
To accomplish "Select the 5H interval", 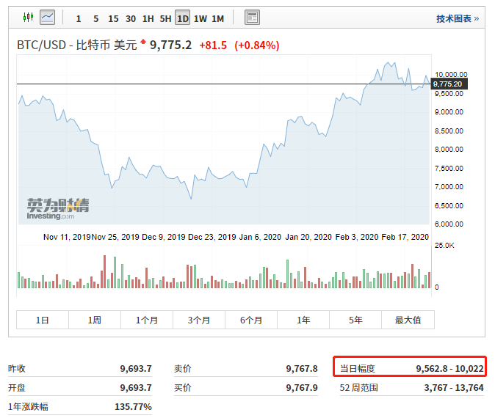I will [x=165, y=18].
